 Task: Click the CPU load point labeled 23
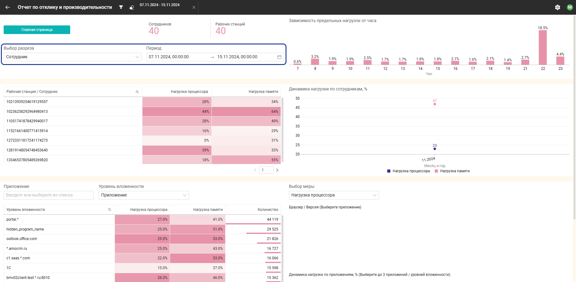[x=435, y=149]
